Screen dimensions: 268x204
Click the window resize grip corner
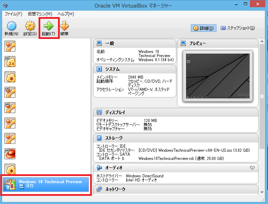coord(263,200)
